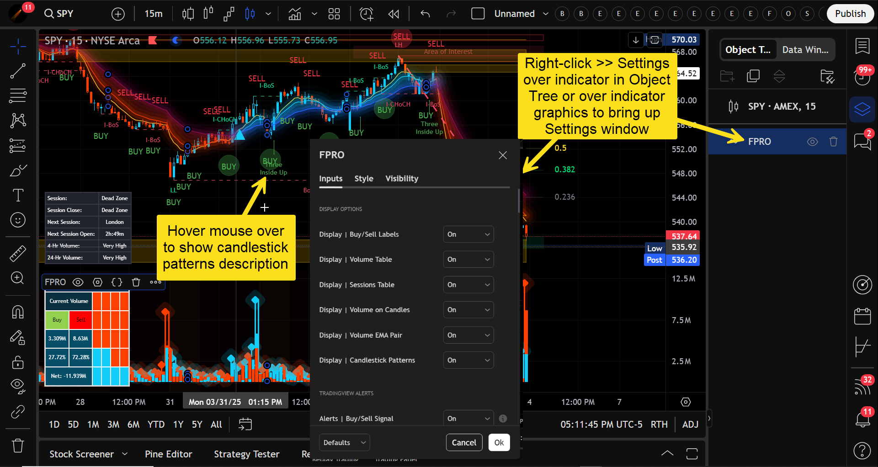
Task: Toggle FPRO visibility in Object Tree
Action: pyautogui.click(x=812, y=142)
